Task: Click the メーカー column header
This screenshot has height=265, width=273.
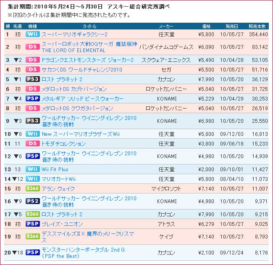Action: click(x=166, y=26)
